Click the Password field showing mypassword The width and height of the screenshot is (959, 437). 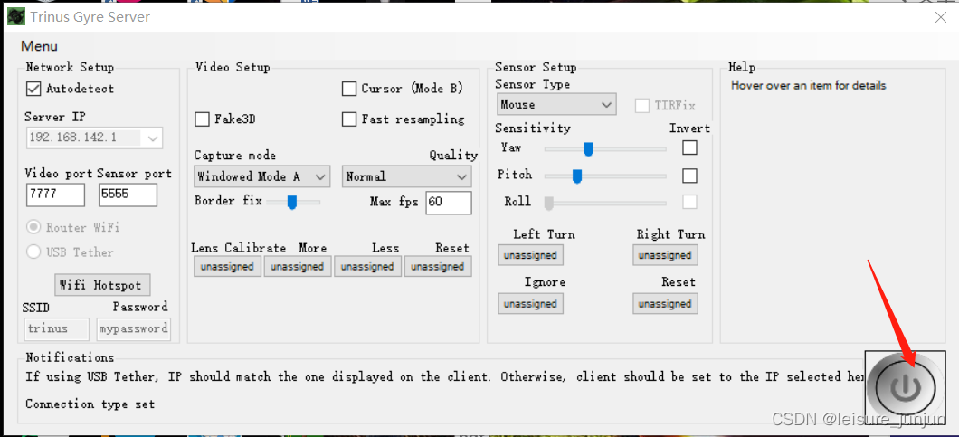pyautogui.click(x=134, y=328)
